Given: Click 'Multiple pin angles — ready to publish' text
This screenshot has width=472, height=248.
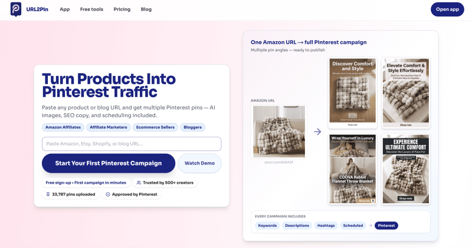Looking at the screenshot, I should tap(288, 50).
